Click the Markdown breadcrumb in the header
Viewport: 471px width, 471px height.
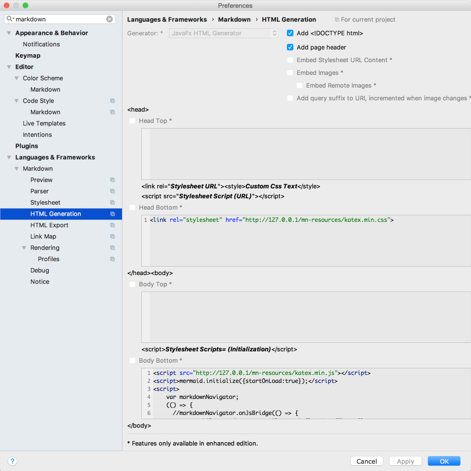[x=234, y=19]
